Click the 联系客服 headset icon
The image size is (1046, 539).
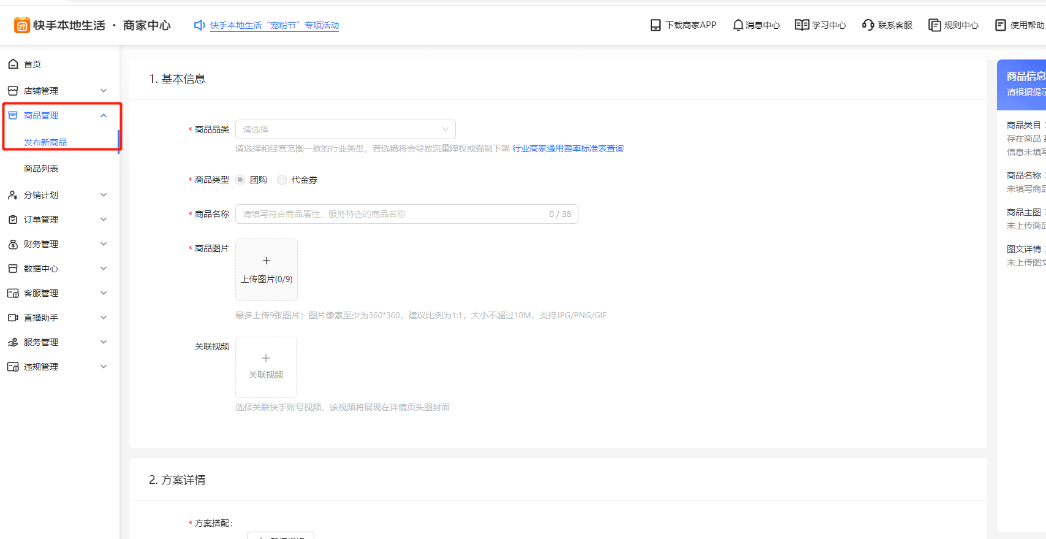pos(868,25)
